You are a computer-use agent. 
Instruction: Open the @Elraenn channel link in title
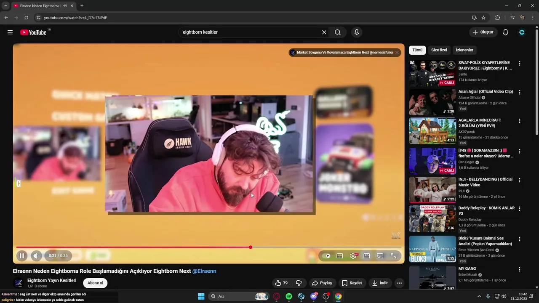click(204, 271)
